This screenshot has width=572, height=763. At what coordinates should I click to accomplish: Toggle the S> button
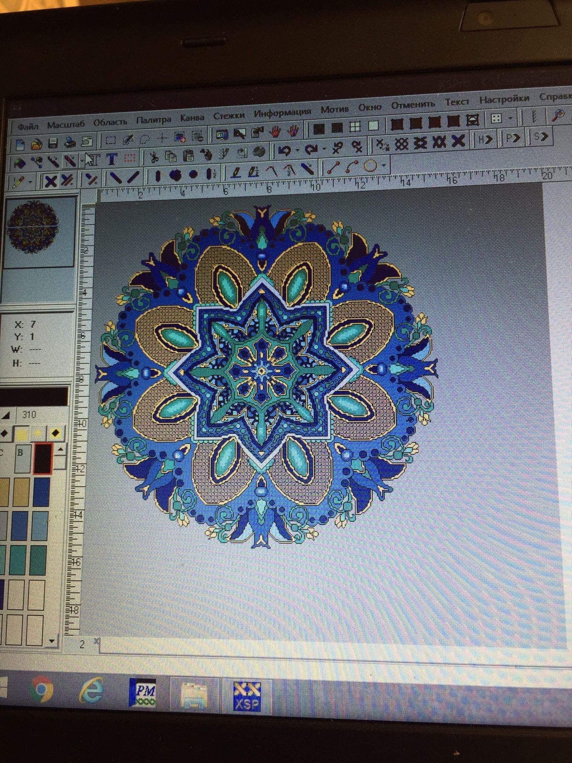540,136
